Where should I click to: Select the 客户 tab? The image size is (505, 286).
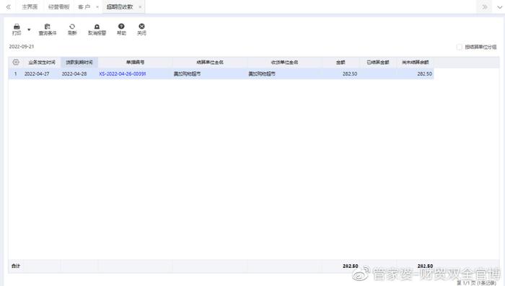coord(84,6)
